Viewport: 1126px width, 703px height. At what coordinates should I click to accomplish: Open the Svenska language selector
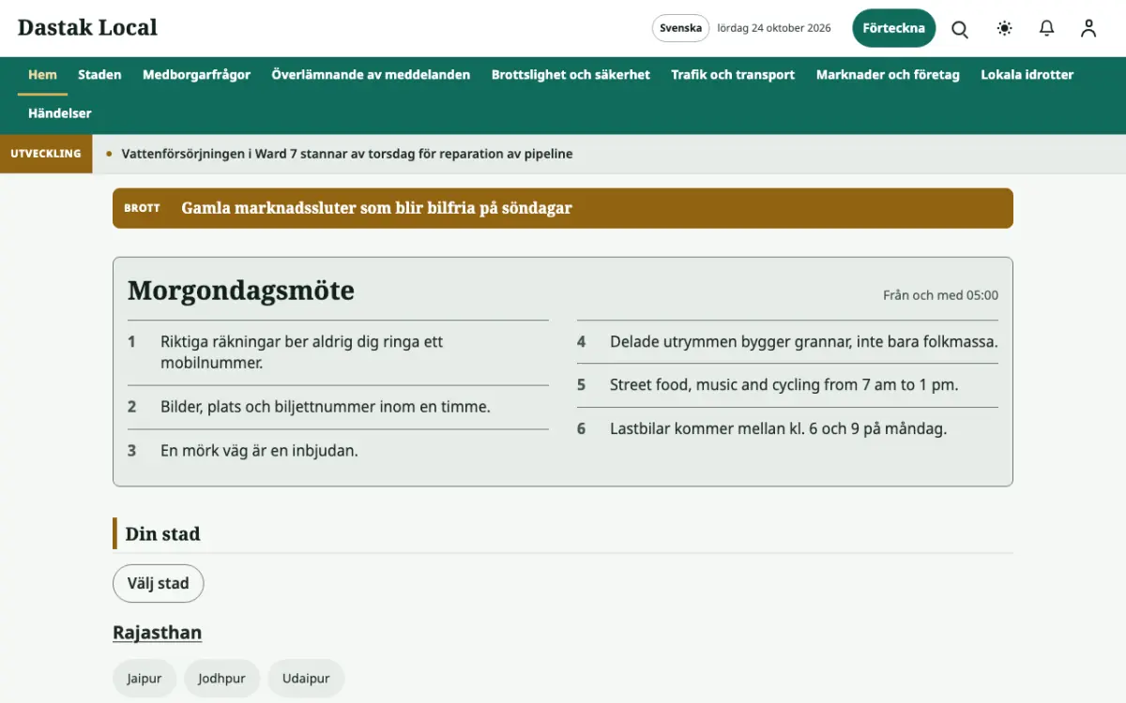[680, 28]
